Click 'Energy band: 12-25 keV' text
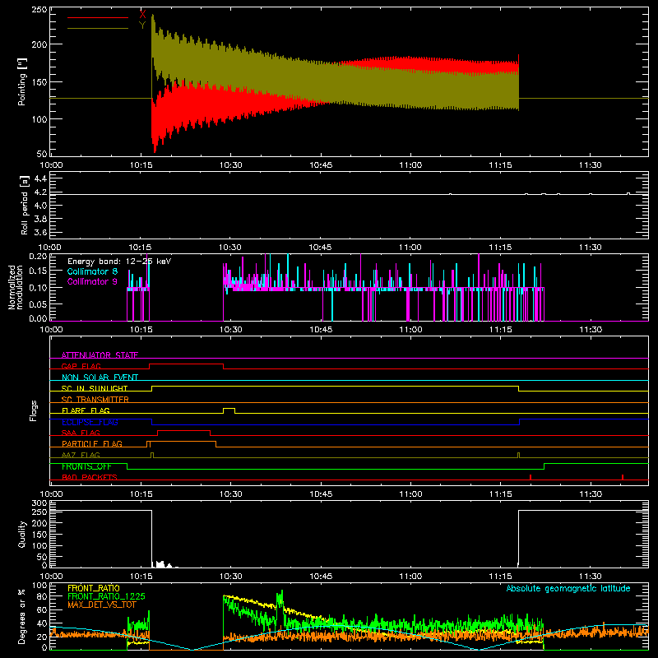 [119, 261]
